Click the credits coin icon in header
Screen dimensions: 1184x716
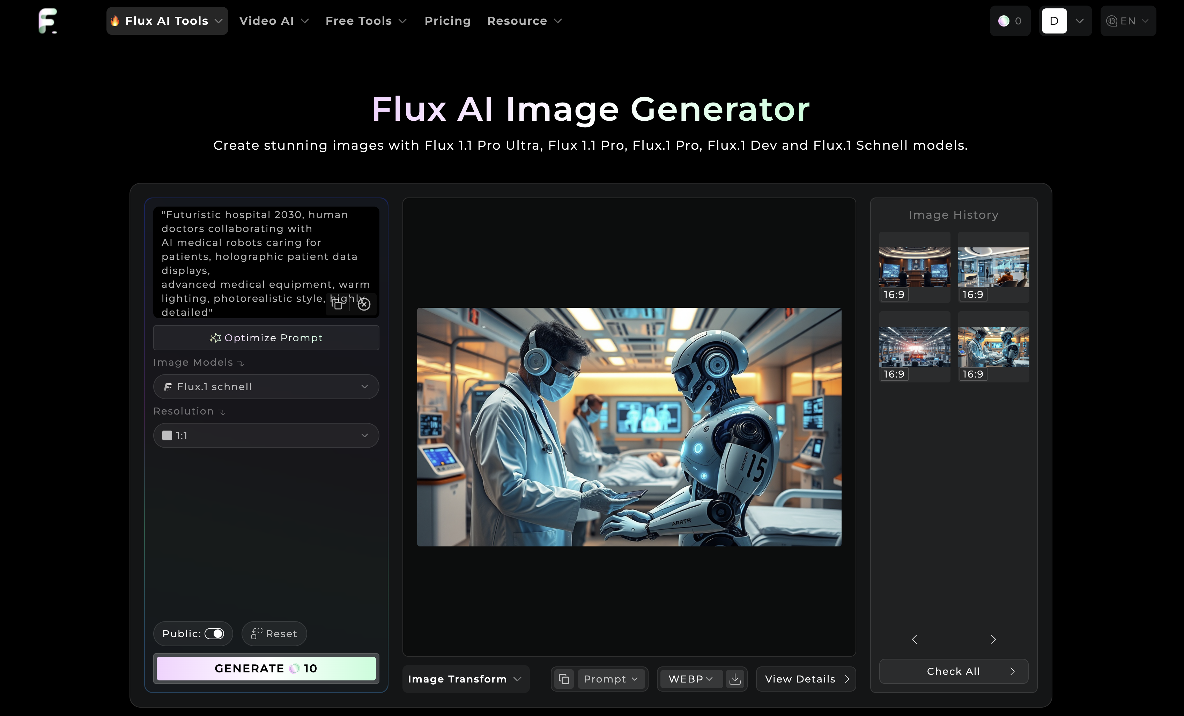1004,21
